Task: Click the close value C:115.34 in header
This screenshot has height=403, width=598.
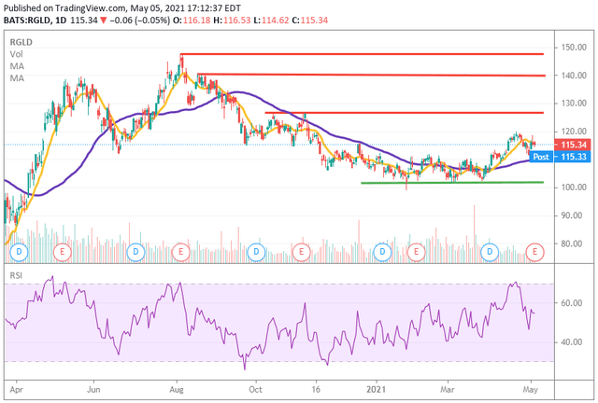Action: (310, 21)
